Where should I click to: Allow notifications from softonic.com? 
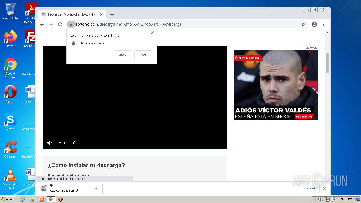[x=123, y=55]
